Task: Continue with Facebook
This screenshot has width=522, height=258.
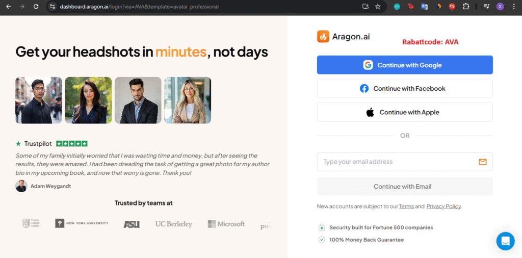Action: coord(405,89)
